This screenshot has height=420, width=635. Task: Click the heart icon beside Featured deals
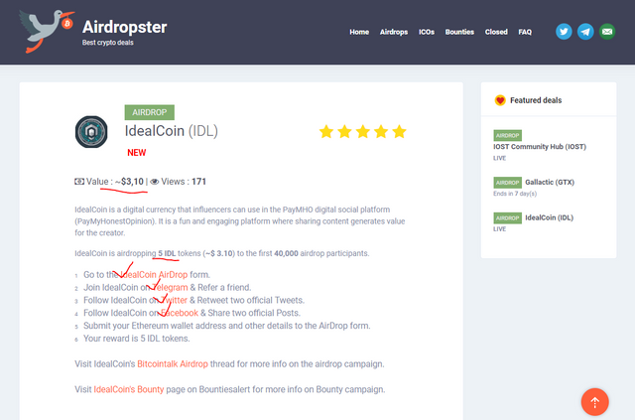point(500,100)
